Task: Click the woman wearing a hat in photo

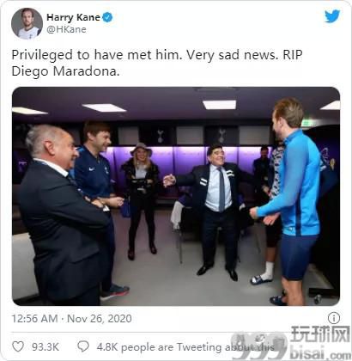Action: [x=141, y=200]
